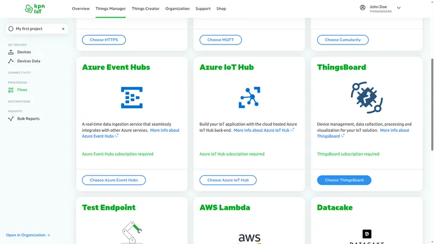434x244 pixels.
Task: Click the Azure Event Hubs heading
Action: click(x=116, y=67)
